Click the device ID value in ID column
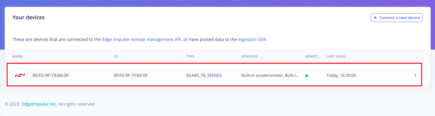The height and width of the screenshot is (116, 435). tap(130, 75)
